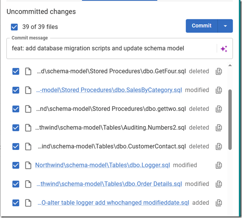Image resolution: width=242 pixels, height=218 pixels.
Task: Open diff icon for dbo.GetFour.sql row
Action: pos(219,71)
